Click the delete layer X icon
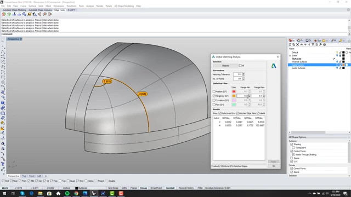Image resolution: width=351 pixels, height=197 pixels. 297,45
